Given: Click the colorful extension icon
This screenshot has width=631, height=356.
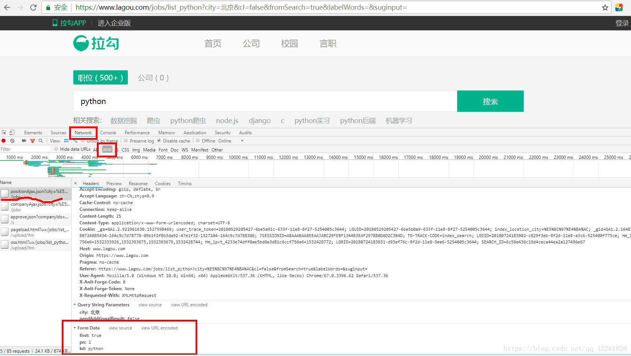Looking at the screenshot, I should tap(619, 7).
